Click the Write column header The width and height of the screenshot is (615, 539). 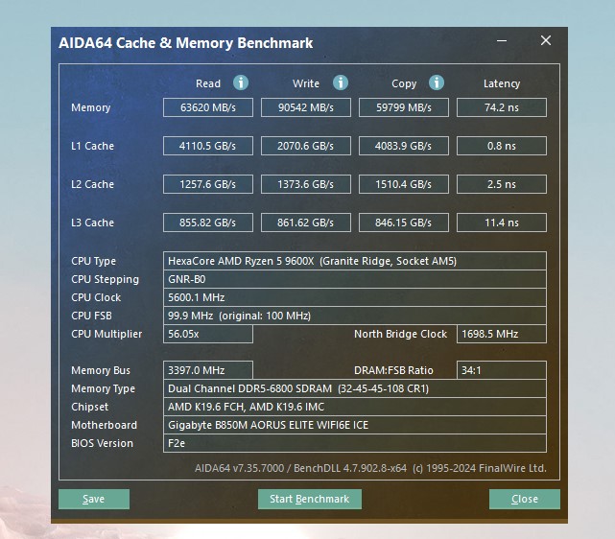305,83
